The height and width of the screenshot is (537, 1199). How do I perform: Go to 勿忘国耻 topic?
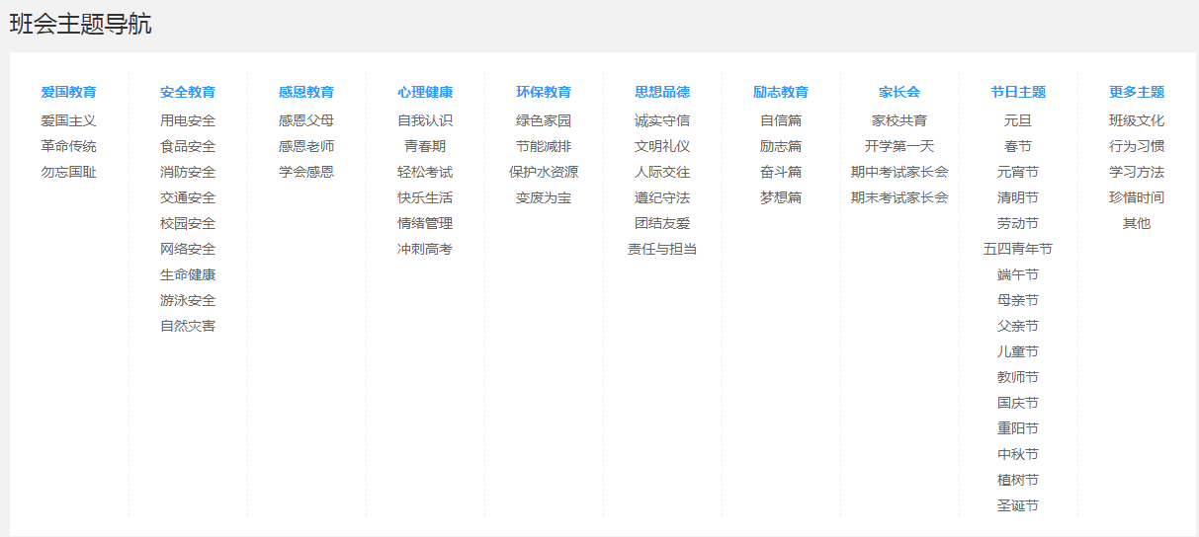click(69, 172)
